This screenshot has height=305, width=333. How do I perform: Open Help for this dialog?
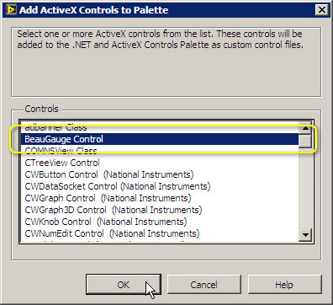284,285
